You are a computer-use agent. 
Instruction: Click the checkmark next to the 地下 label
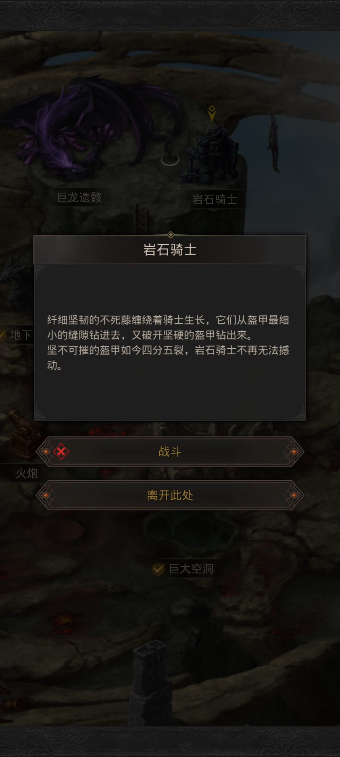[3, 335]
